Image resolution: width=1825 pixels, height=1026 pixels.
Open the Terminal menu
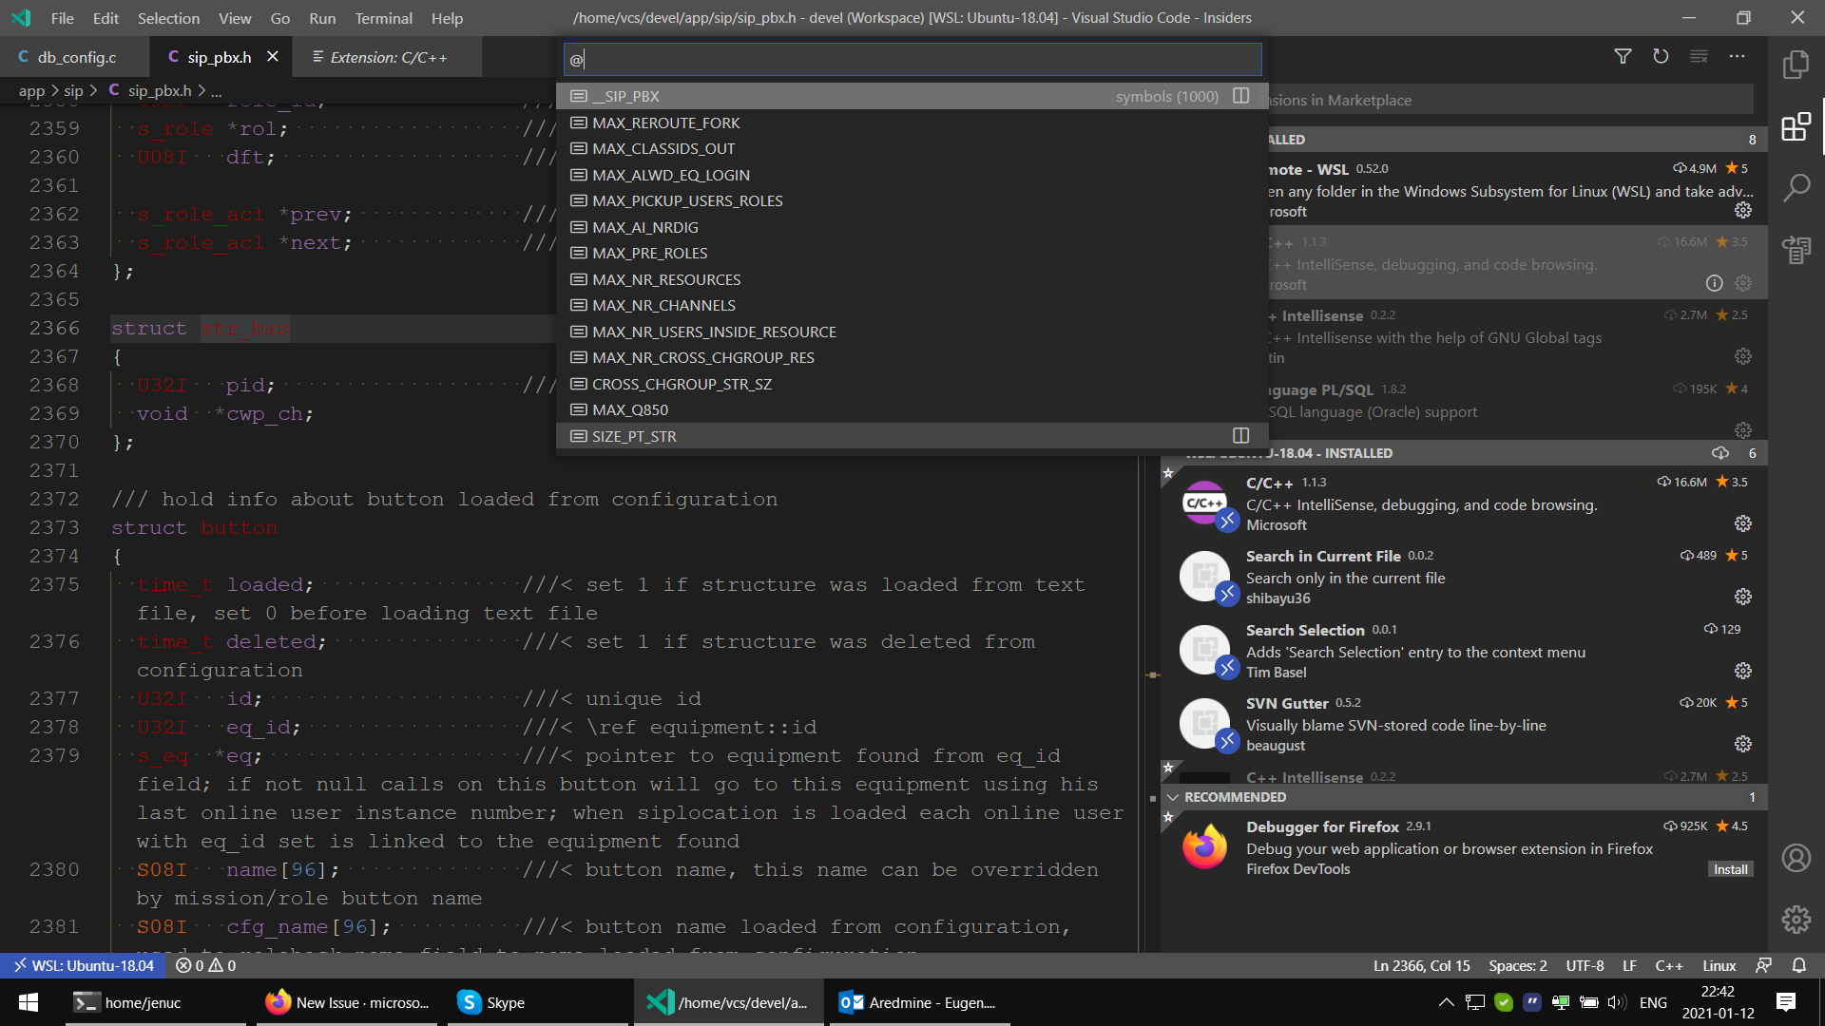pyautogui.click(x=383, y=18)
